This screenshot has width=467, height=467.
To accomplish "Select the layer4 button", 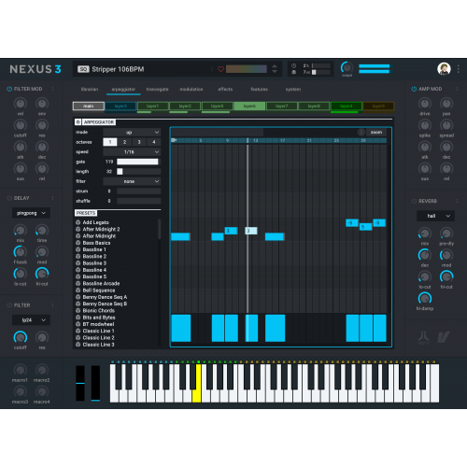I will 347,106.
